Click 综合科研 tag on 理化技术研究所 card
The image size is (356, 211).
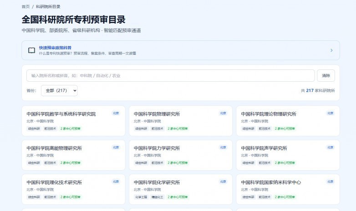[34, 197]
